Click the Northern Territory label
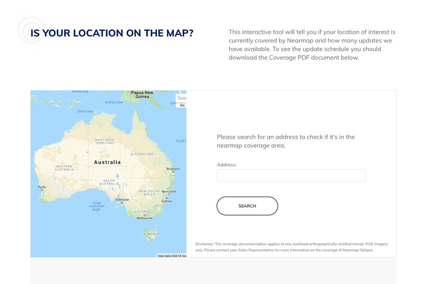Viewport: 427px width, 284px height. point(105,141)
